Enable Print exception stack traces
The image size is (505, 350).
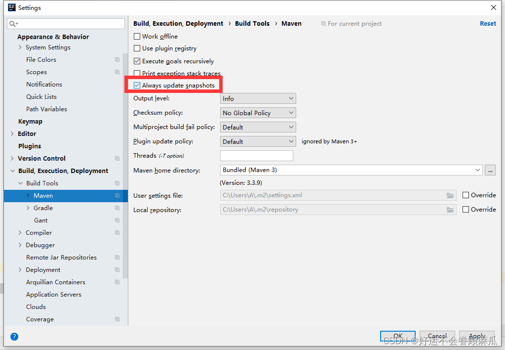coord(137,73)
